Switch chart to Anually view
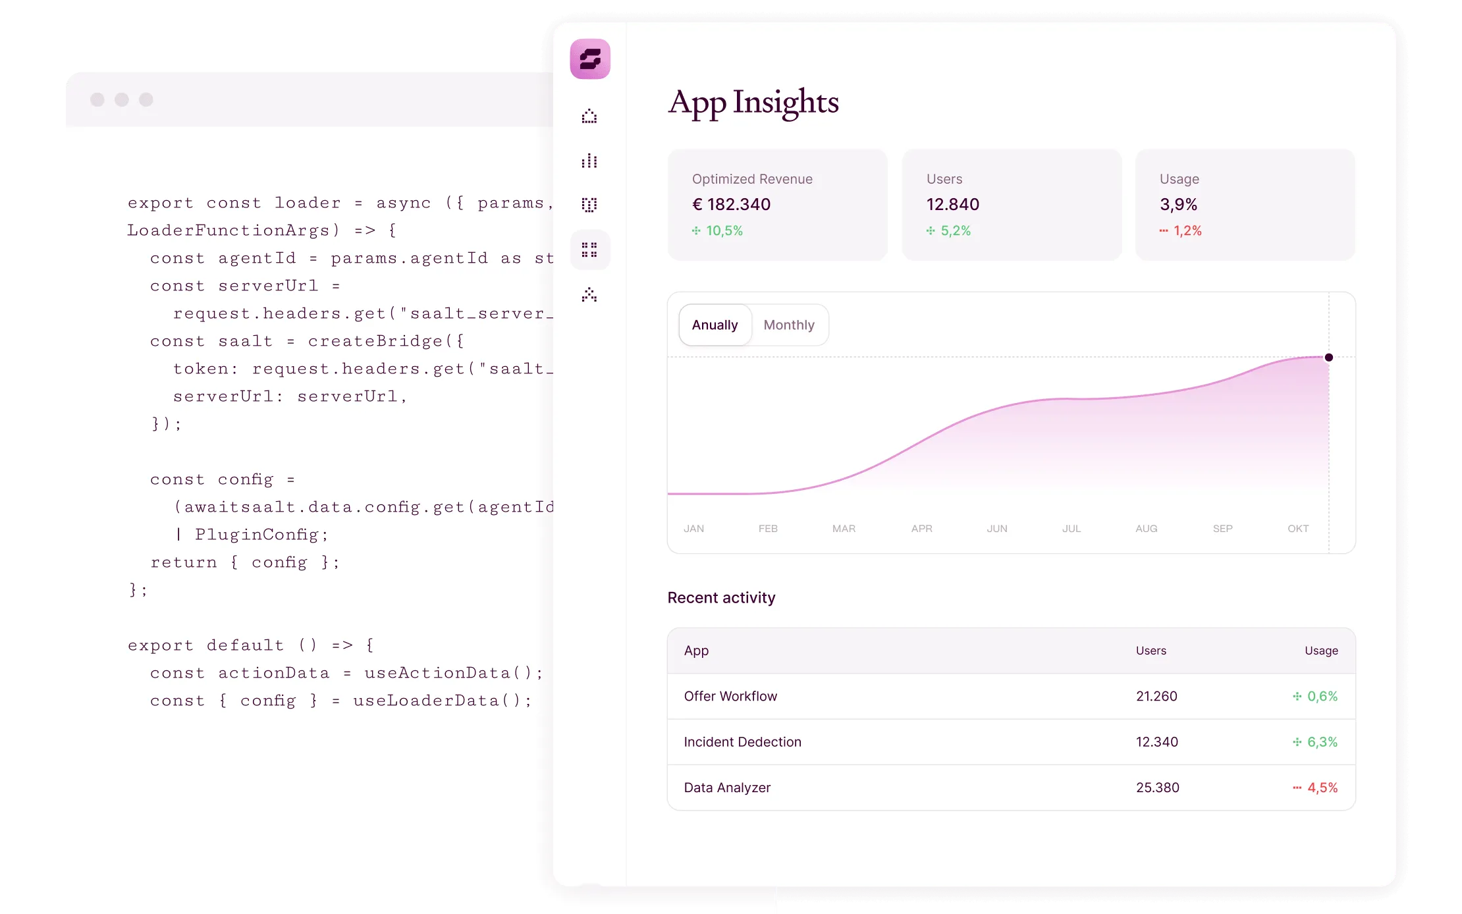The image size is (1462, 914). tap(715, 325)
